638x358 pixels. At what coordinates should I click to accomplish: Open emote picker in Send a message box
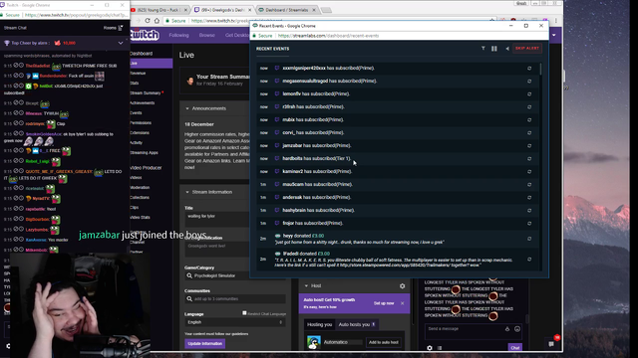(517, 329)
